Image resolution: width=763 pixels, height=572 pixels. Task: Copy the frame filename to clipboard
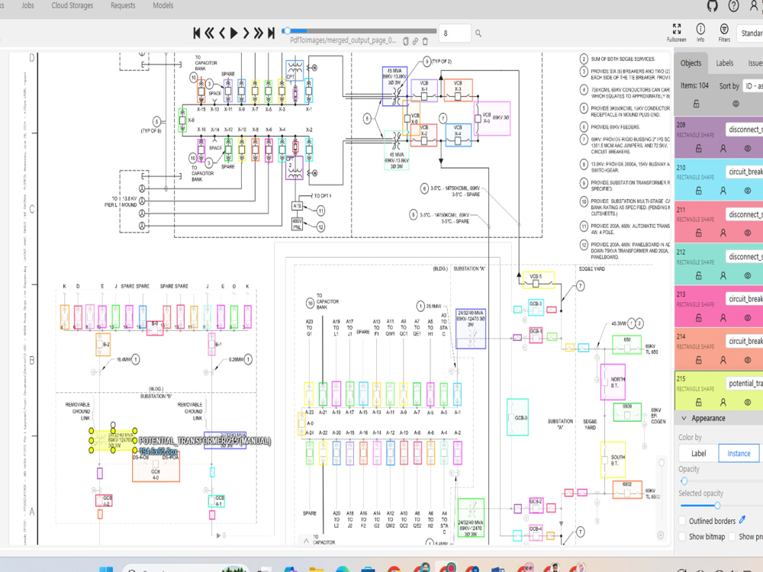click(x=406, y=41)
